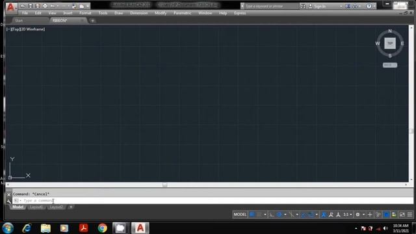This screenshot has height=234, width=416.
Task: Open the Parametric menu
Action: pyautogui.click(x=182, y=13)
